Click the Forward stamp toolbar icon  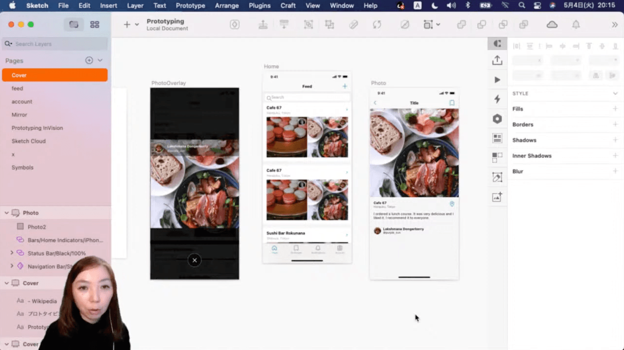(x=263, y=24)
